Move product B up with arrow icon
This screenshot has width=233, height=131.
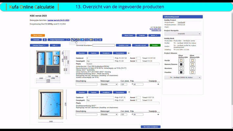(129, 92)
